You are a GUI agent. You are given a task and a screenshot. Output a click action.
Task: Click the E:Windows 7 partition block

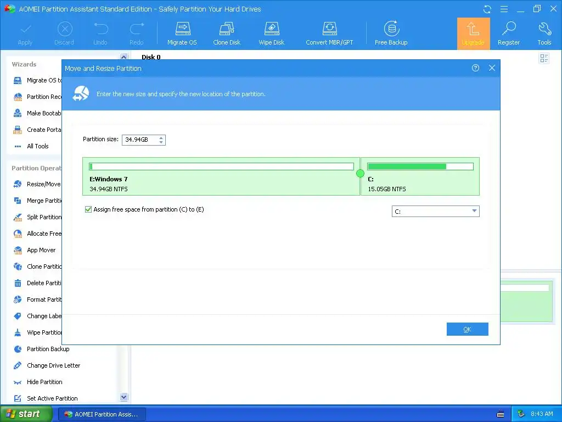[x=221, y=176]
